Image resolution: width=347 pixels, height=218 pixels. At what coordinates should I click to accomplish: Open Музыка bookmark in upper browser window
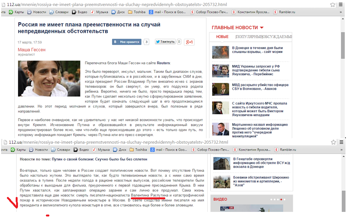[x=99, y=12]
